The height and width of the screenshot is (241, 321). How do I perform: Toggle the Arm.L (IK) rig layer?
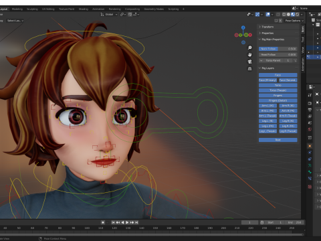click(x=267, y=106)
